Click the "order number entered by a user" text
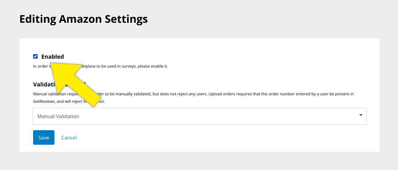 point(285,94)
